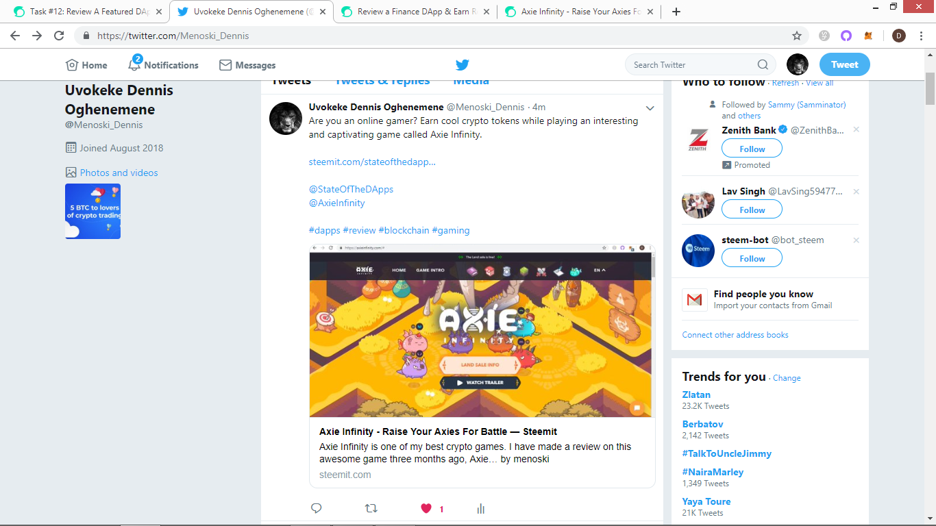Follow steem-bot
936x526 pixels.
tap(752, 258)
